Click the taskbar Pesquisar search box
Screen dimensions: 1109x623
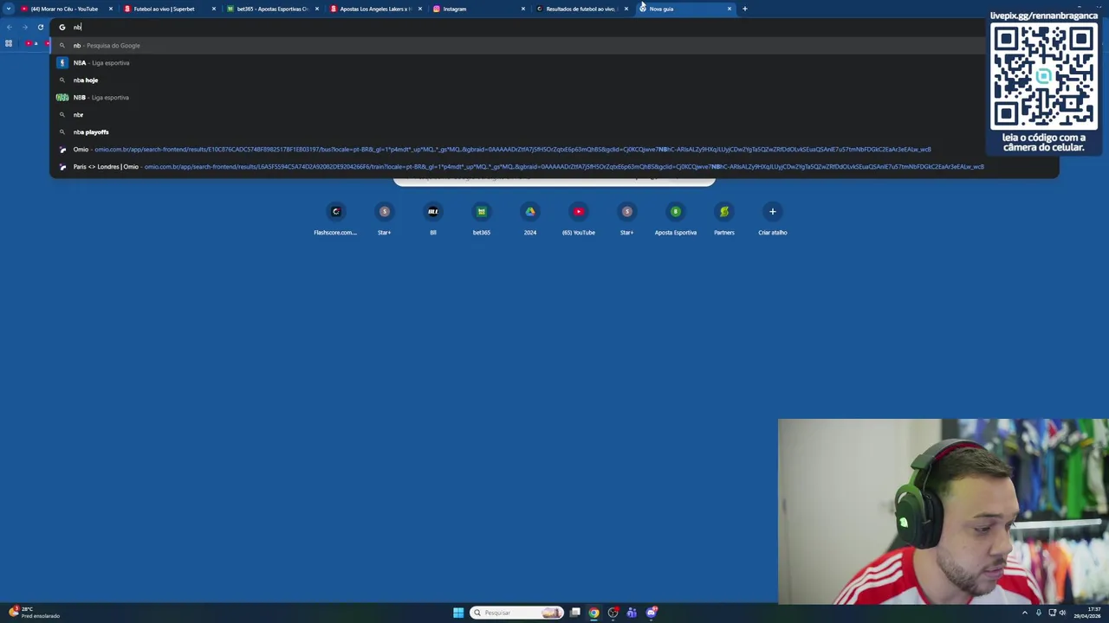tap(517, 613)
